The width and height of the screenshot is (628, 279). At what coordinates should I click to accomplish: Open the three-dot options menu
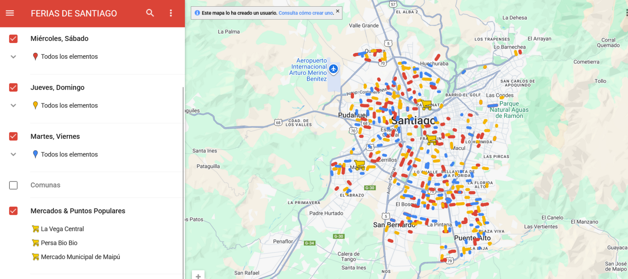point(171,13)
